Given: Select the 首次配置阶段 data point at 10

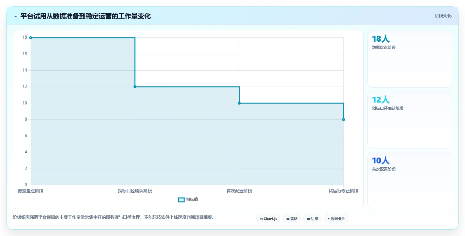Looking at the screenshot, I should (x=239, y=103).
